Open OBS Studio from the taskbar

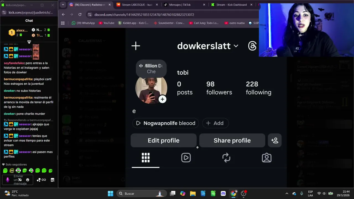point(243,193)
